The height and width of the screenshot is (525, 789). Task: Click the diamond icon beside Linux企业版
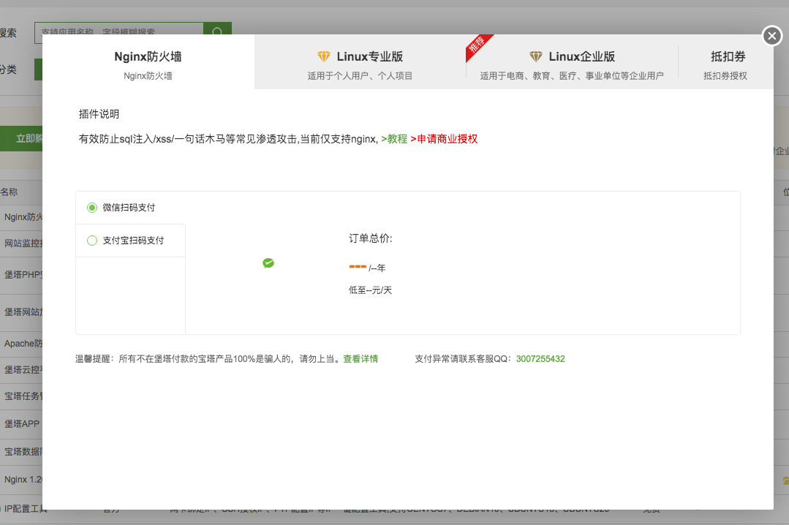point(536,56)
